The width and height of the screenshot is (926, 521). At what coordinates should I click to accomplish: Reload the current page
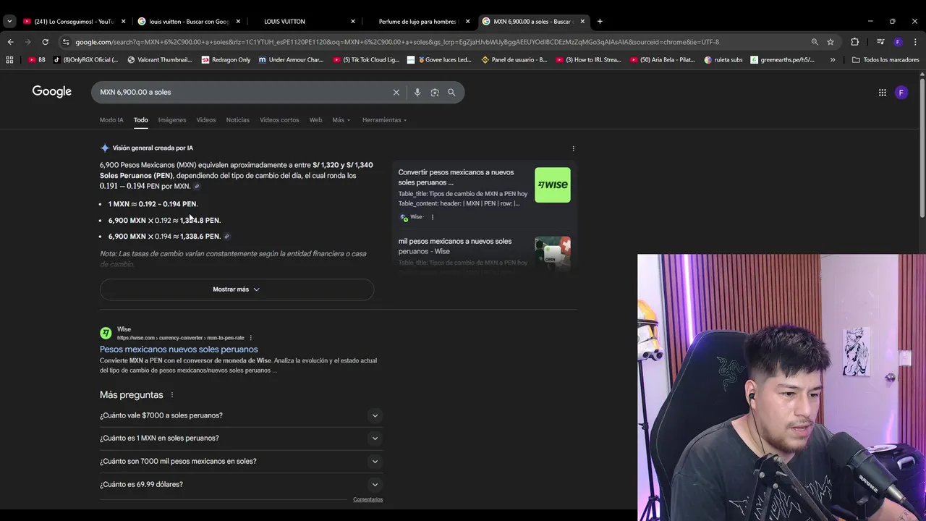click(45, 42)
